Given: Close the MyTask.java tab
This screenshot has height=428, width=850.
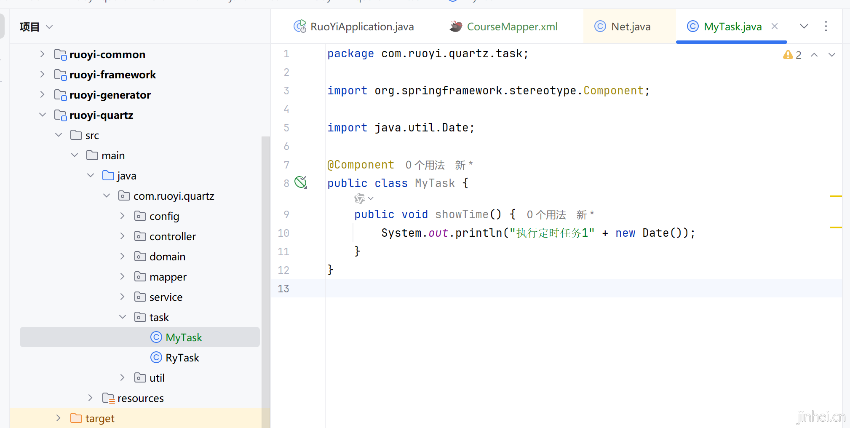Looking at the screenshot, I should point(775,26).
